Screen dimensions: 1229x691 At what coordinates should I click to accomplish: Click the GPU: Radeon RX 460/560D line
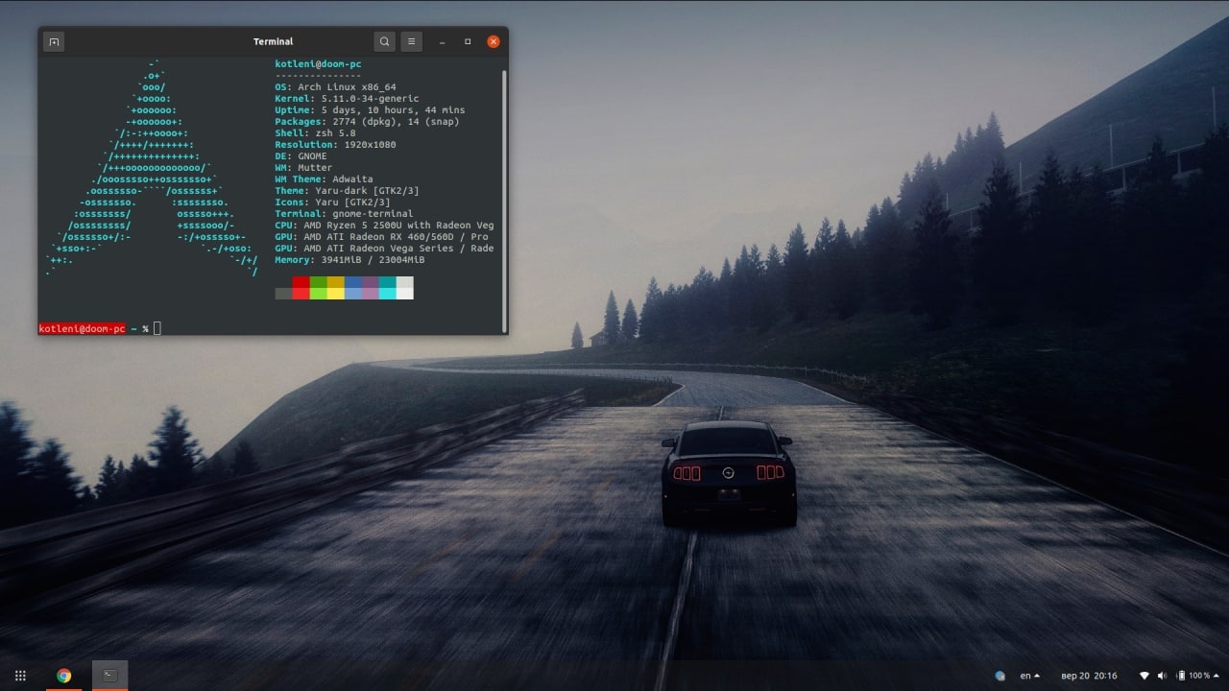[x=381, y=237]
